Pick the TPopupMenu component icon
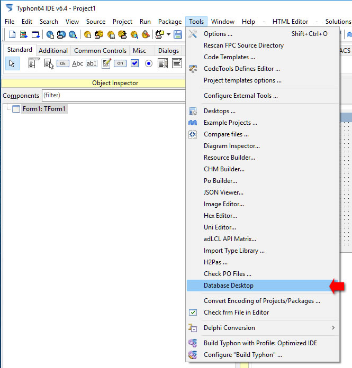Image resolution: width=352 pixels, height=368 pixels. (49, 63)
